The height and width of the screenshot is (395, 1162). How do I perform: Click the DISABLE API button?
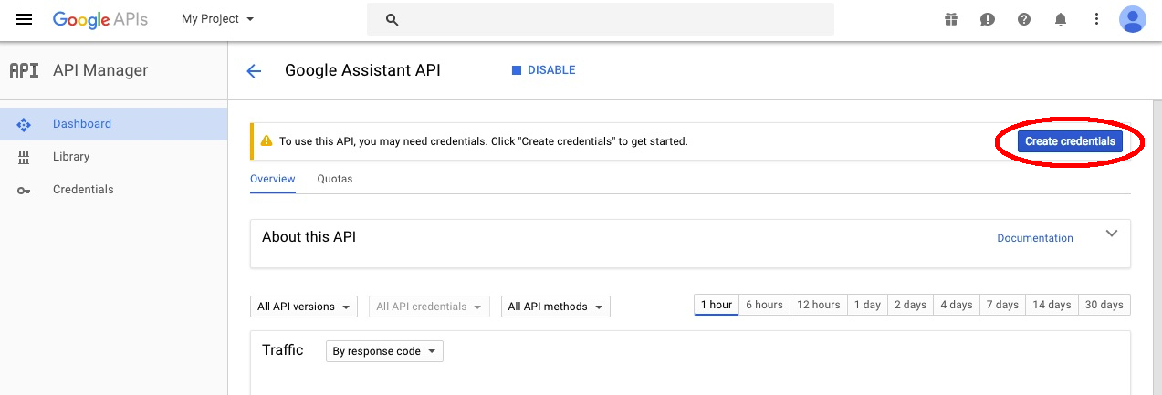tap(543, 70)
